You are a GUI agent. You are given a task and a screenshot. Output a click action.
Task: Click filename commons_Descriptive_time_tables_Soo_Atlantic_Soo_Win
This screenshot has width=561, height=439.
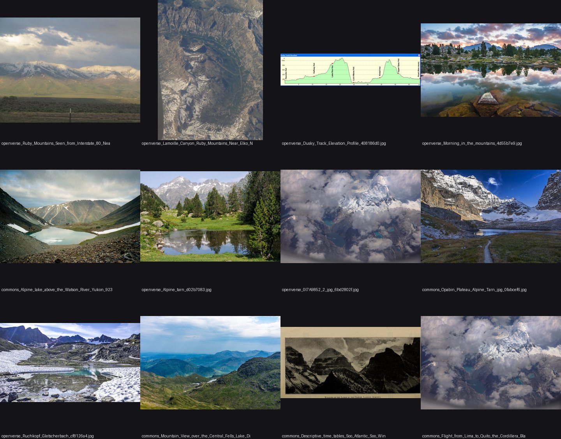[333, 436]
